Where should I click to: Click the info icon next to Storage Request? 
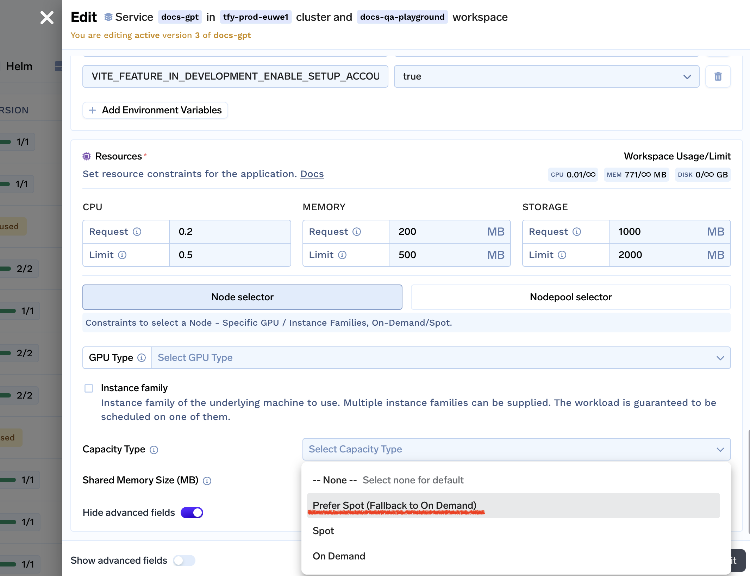577,232
